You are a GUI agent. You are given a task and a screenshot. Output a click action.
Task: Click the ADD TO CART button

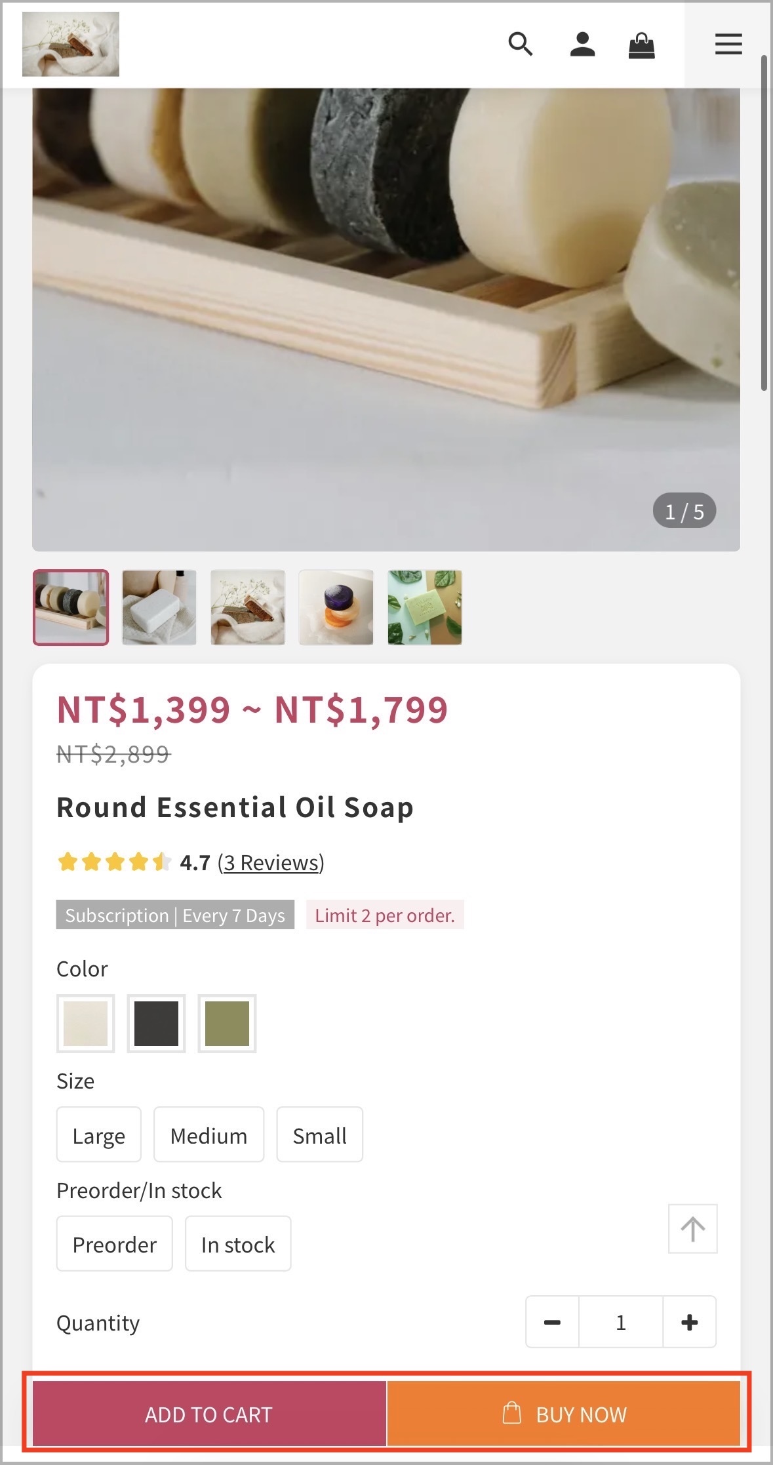pyautogui.click(x=209, y=1414)
